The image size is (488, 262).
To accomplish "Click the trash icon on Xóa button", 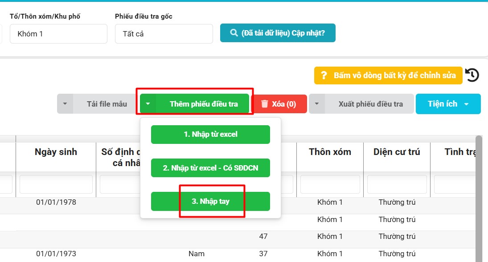I will 265,104.
